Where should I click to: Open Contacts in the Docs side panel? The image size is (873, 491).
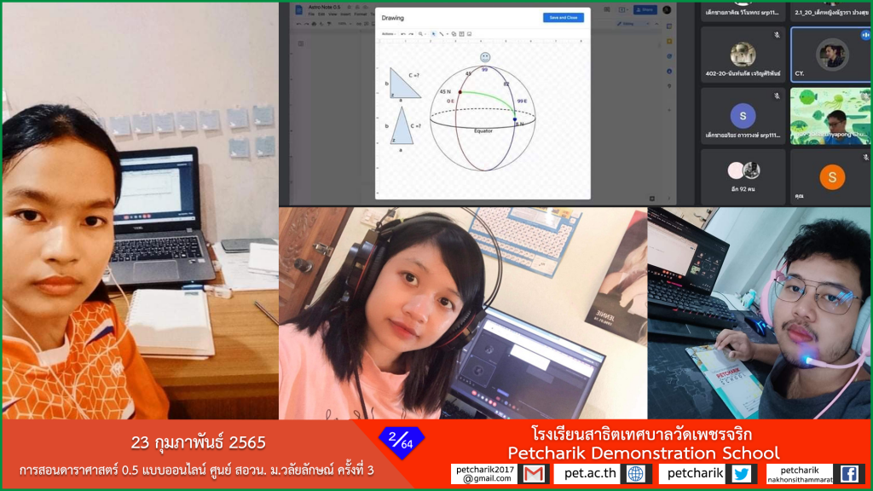coord(668,72)
